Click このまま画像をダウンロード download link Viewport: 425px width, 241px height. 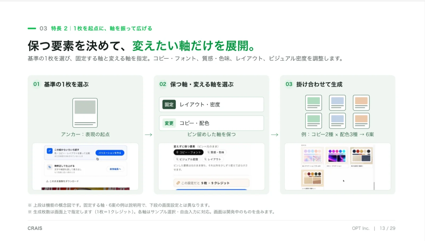click(x=62, y=181)
